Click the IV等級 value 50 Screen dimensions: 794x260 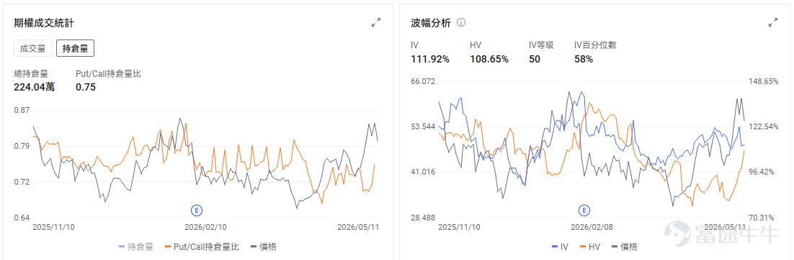point(534,59)
